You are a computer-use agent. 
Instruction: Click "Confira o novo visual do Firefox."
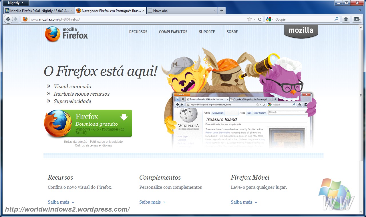[80, 187]
